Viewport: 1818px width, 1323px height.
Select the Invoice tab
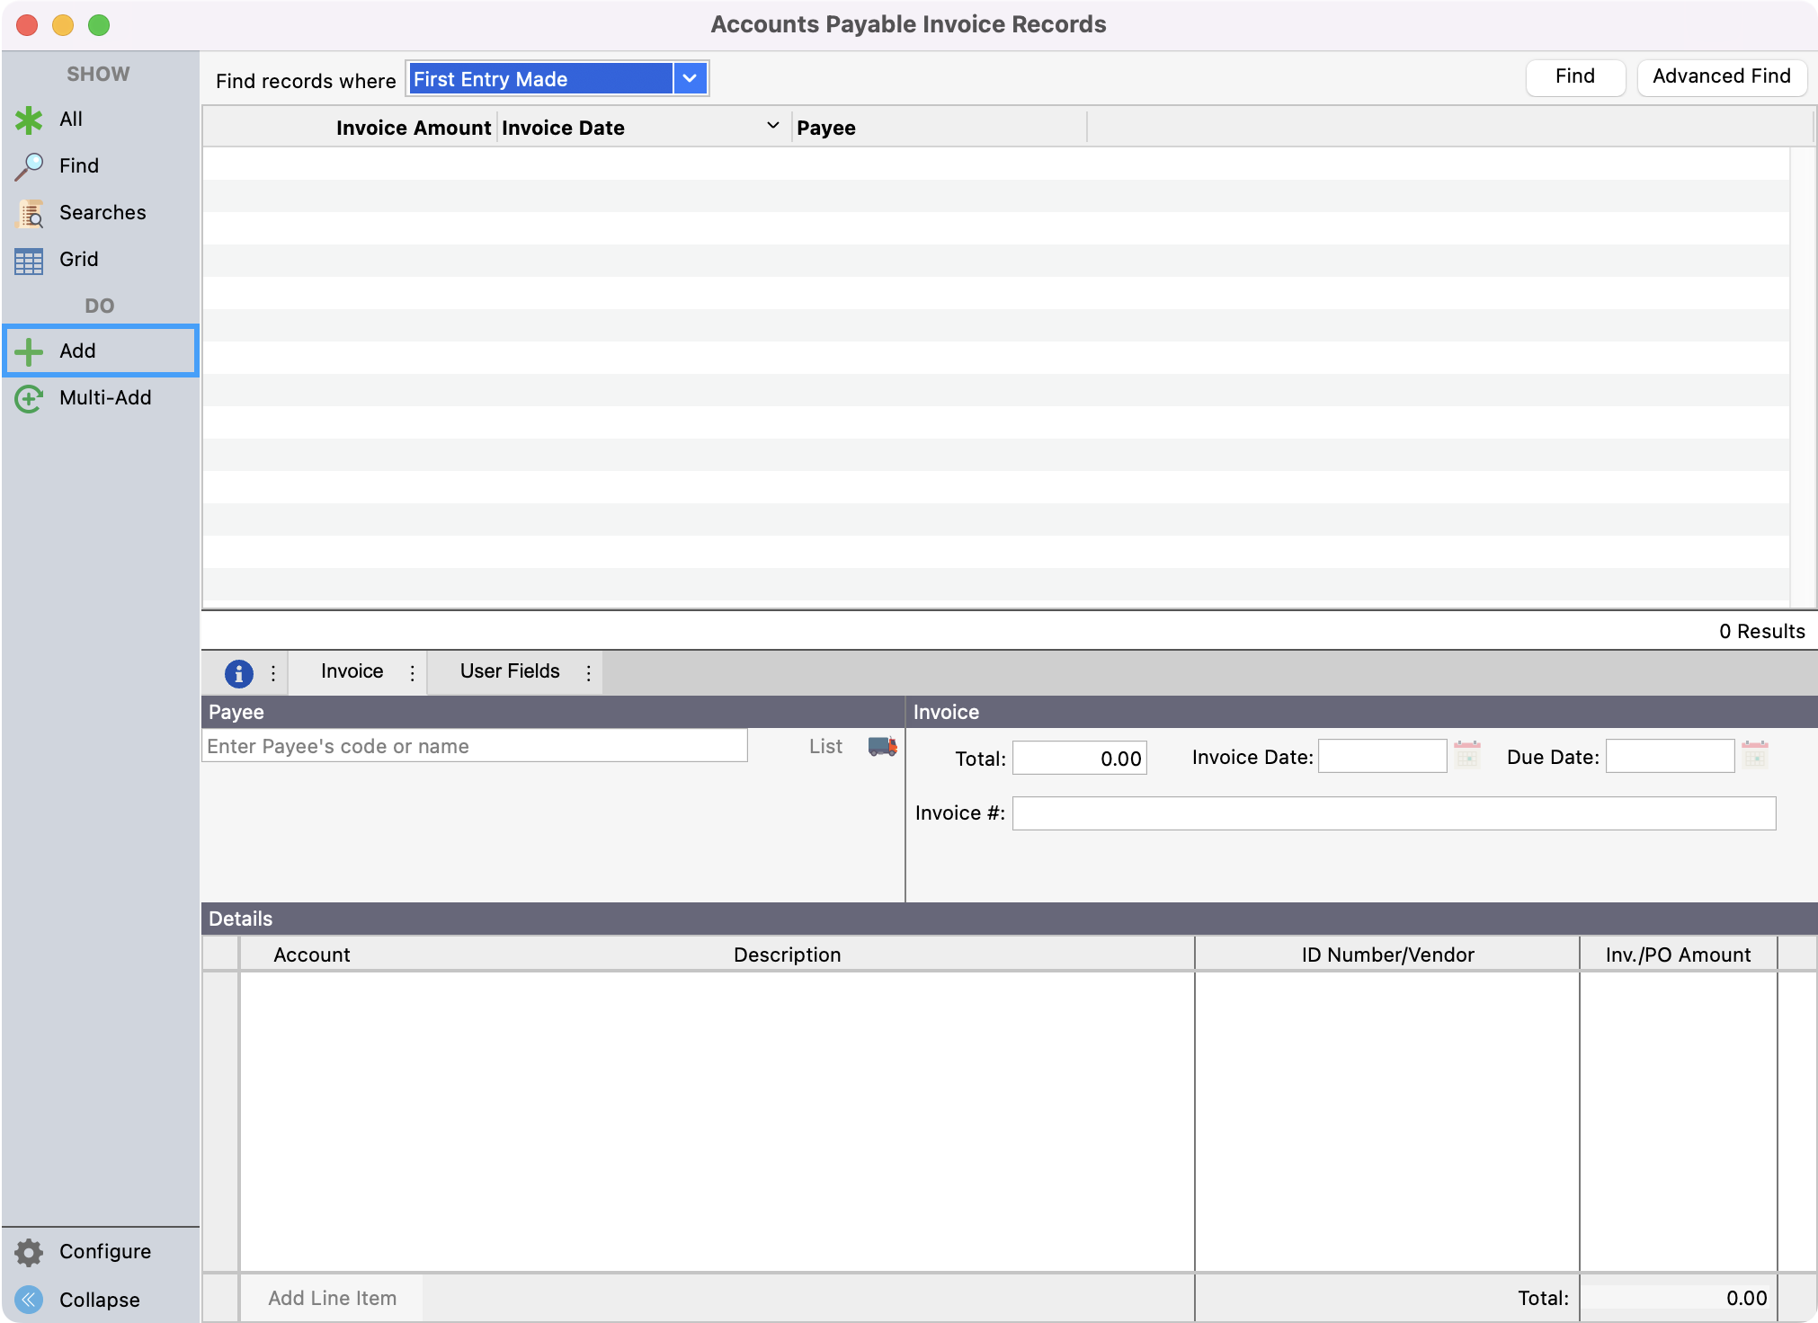click(352, 671)
